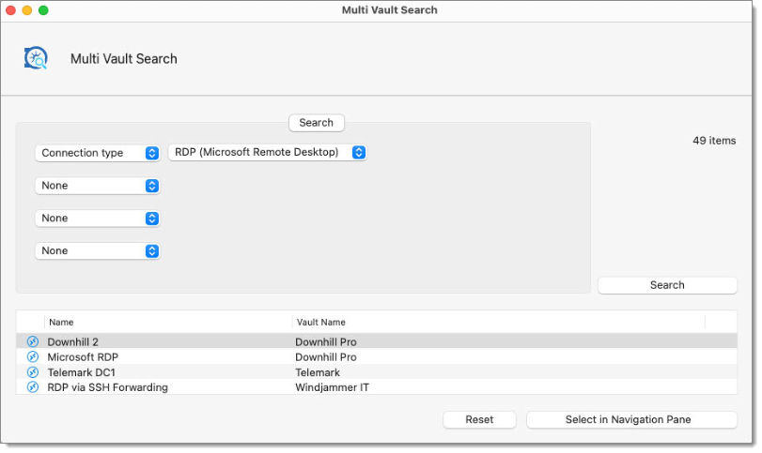The image size is (762, 453).
Task: Expand the second None criteria dropdown
Action: 97,219
